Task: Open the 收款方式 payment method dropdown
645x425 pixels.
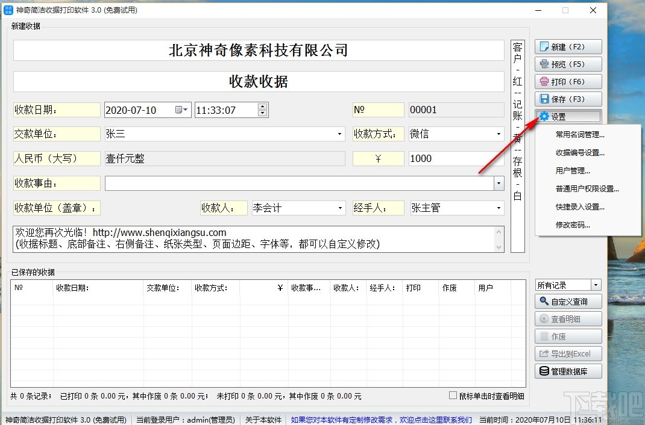Action: (499, 134)
